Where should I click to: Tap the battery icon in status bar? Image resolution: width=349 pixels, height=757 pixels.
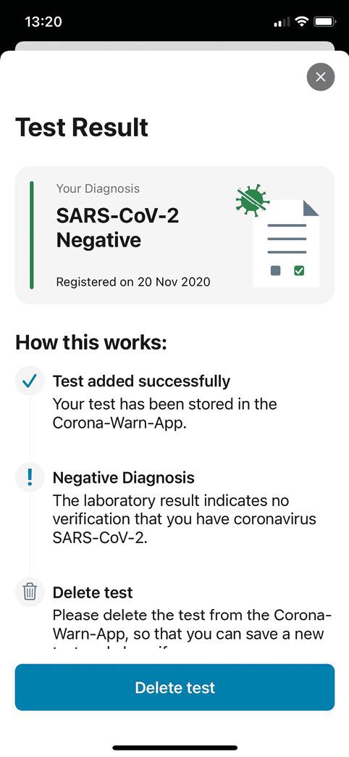point(325,22)
